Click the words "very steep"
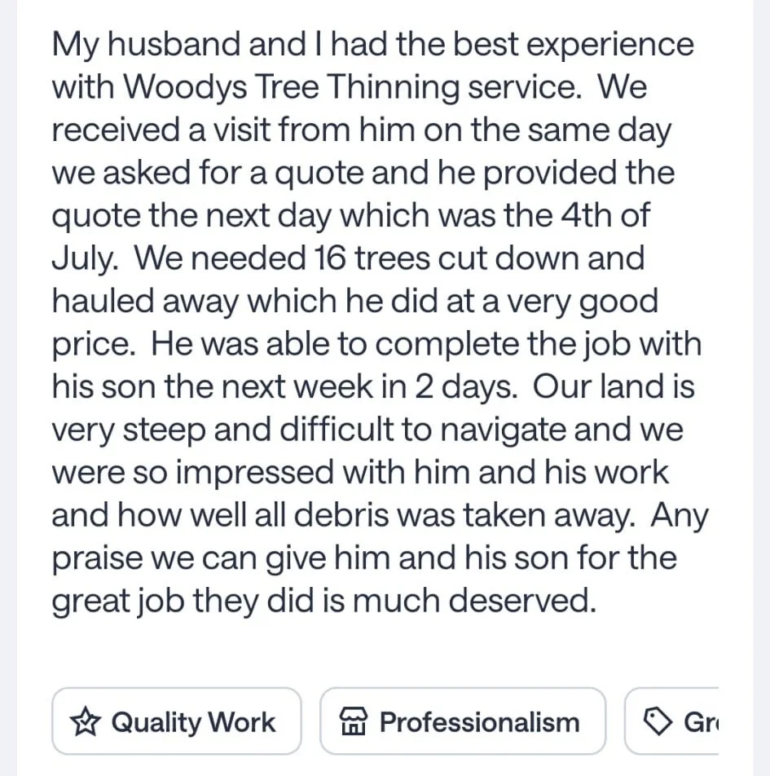Image resolution: width=770 pixels, height=776 pixels. 129,430
